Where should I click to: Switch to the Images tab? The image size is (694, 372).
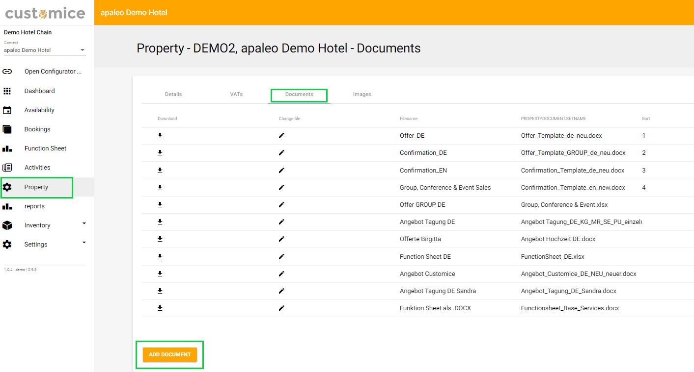[x=362, y=94]
